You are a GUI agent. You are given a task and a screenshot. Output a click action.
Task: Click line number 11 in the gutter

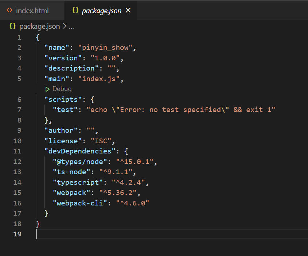coord(17,151)
